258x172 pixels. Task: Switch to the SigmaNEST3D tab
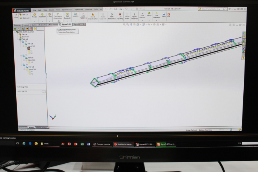click(x=79, y=24)
